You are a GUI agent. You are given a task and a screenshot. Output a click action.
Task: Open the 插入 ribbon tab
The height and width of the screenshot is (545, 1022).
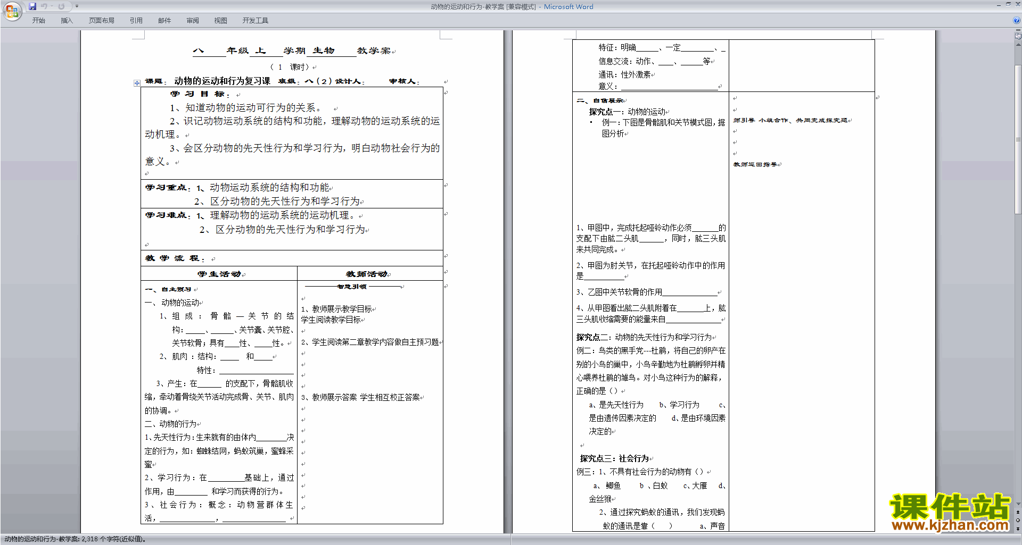coord(67,20)
